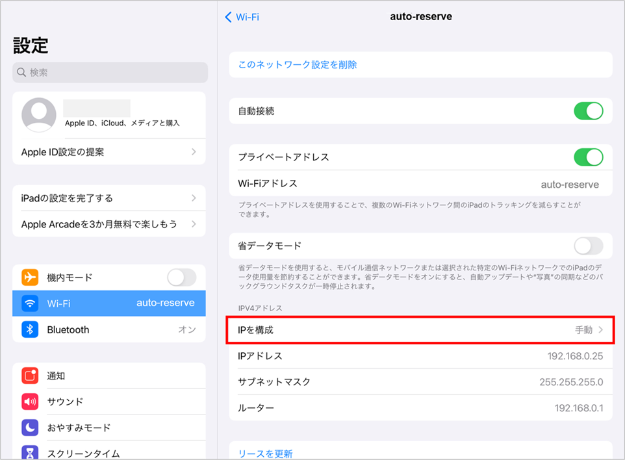The image size is (625, 460).
Task: Click the 検索 search field
Action: pos(110,73)
